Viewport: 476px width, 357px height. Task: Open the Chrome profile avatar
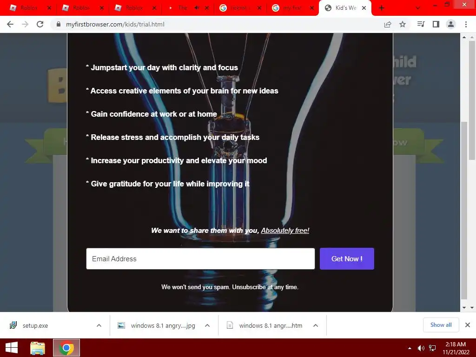451,24
